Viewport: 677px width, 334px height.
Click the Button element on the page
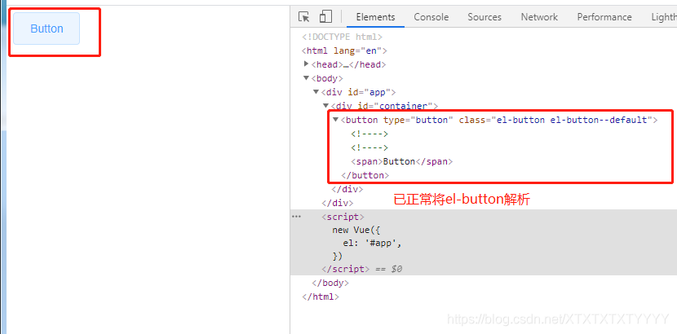[46, 29]
